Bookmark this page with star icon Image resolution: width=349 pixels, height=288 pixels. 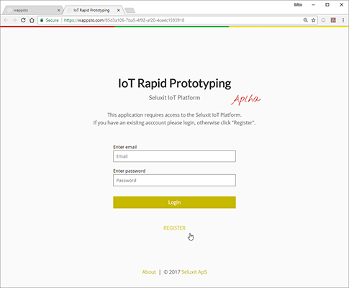pos(313,20)
